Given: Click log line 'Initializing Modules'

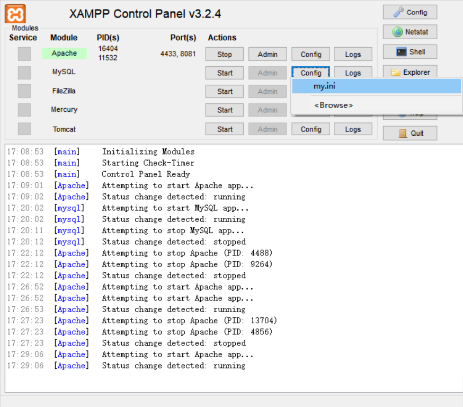Looking at the screenshot, I should pos(148,152).
